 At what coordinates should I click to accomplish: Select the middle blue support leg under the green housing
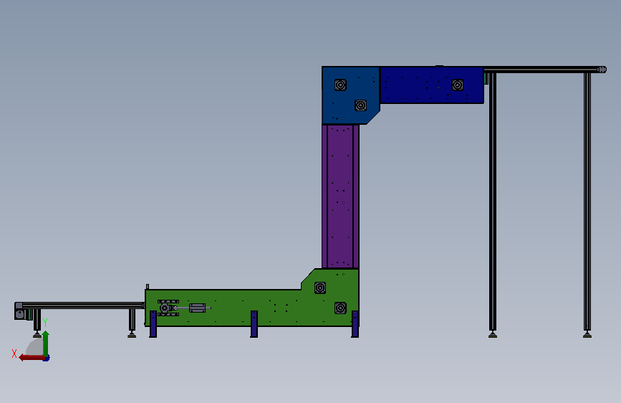tap(254, 324)
